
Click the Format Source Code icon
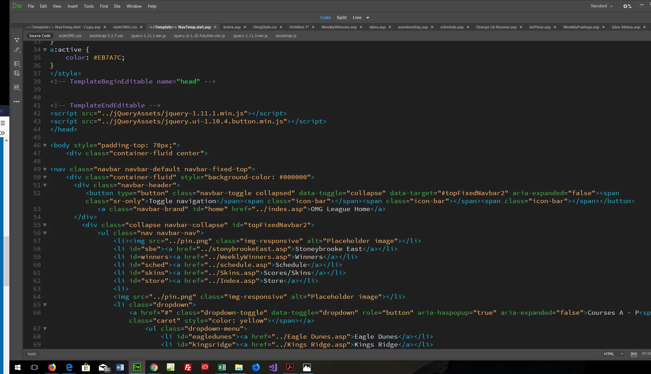click(x=17, y=50)
